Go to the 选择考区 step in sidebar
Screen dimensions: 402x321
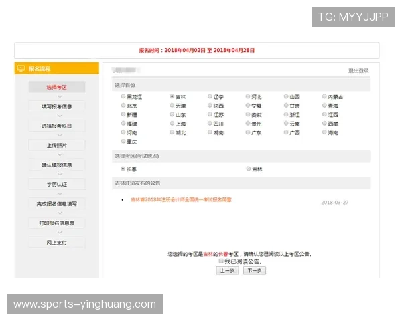57,87
